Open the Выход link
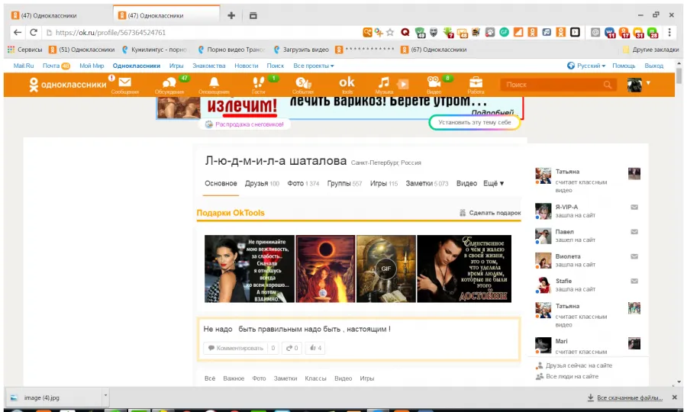Screen dimensions: 687x412 coord(653,66)
